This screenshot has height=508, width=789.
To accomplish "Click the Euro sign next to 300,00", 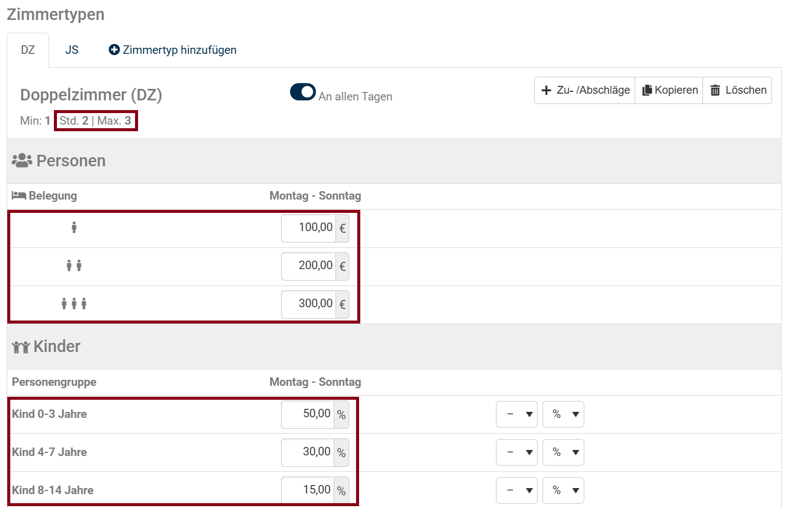I will point(343,304).
